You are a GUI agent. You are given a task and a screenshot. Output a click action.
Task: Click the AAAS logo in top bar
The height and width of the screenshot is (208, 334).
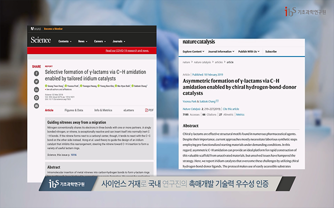click(x=36, y=28)
